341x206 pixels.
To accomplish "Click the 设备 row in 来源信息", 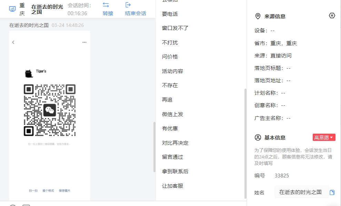I will coord(264,31).
